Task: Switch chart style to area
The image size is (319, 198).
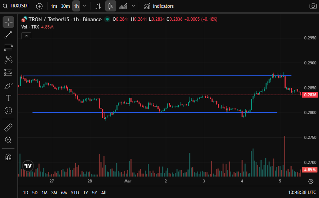Action: click(x=123, y=6)
